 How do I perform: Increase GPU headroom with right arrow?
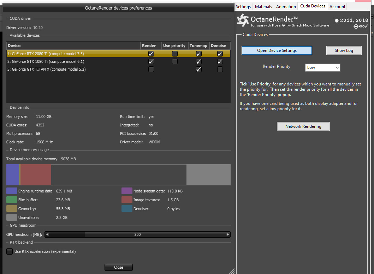pos(227,234)
